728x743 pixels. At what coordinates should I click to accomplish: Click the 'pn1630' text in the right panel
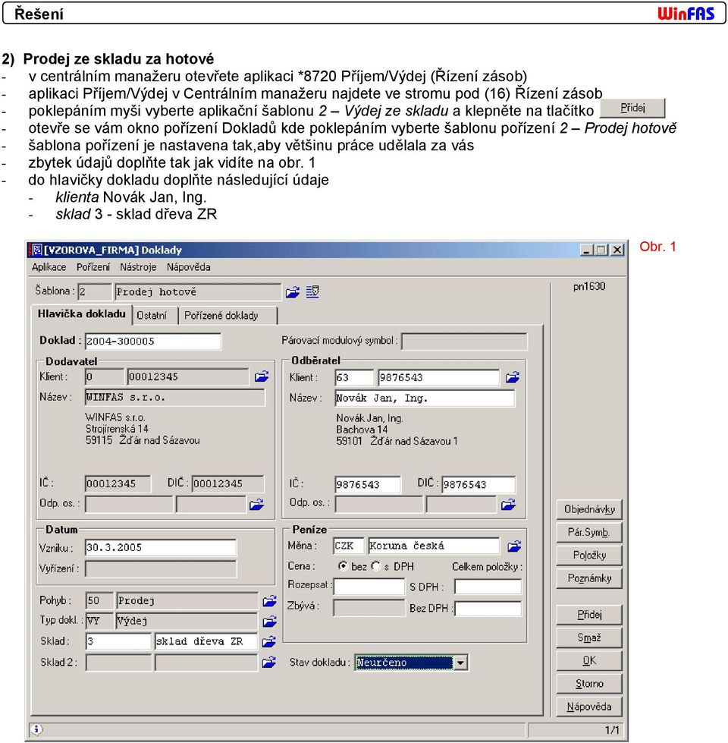(589, 286)
